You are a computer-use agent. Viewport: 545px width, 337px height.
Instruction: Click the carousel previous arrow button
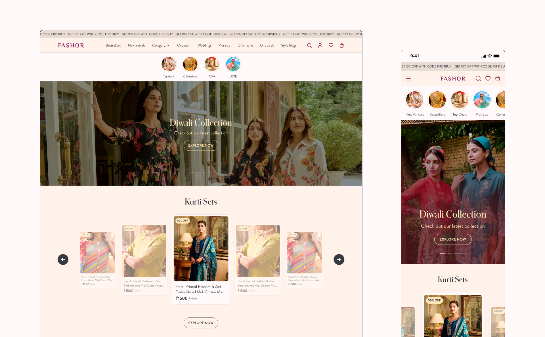point(63,259)
